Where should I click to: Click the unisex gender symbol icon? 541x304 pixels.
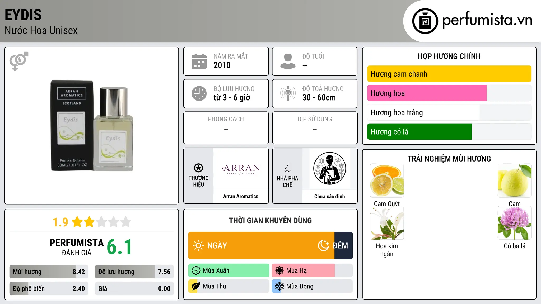pyautogui.click(x=19, y=61)
